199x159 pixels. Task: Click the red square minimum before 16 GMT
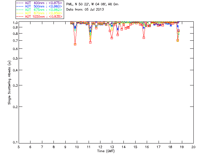point(144,38)
